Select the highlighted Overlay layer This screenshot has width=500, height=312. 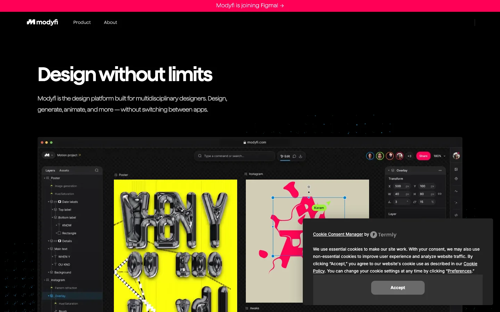[x=72, y=296]
